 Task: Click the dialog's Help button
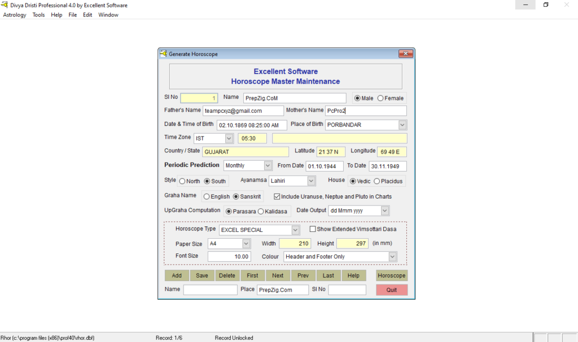click(353, 275)
